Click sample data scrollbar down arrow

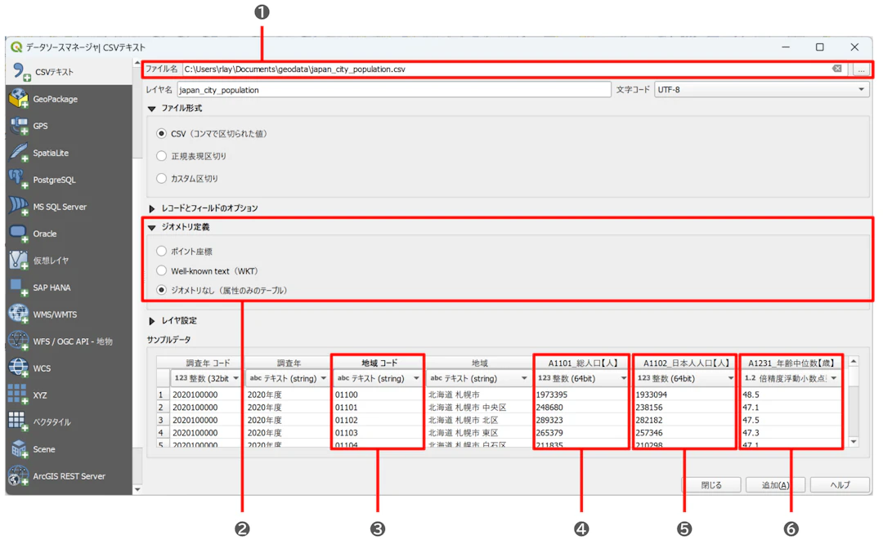[x=854, y=442]
